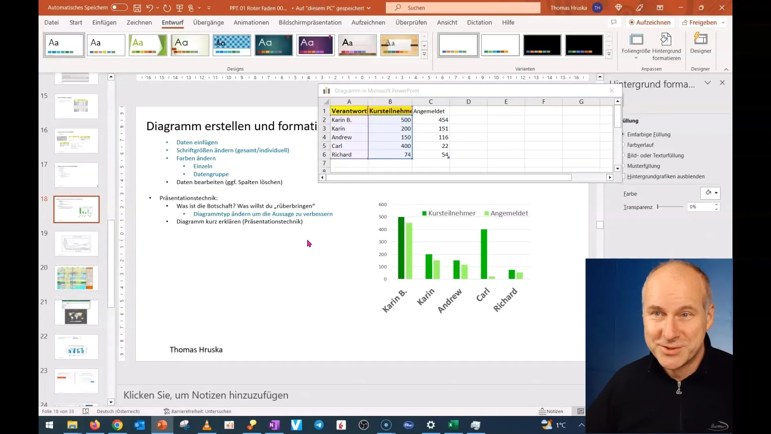
Task: Click the Diagramm spreadsheet close button
Action: 611,90
